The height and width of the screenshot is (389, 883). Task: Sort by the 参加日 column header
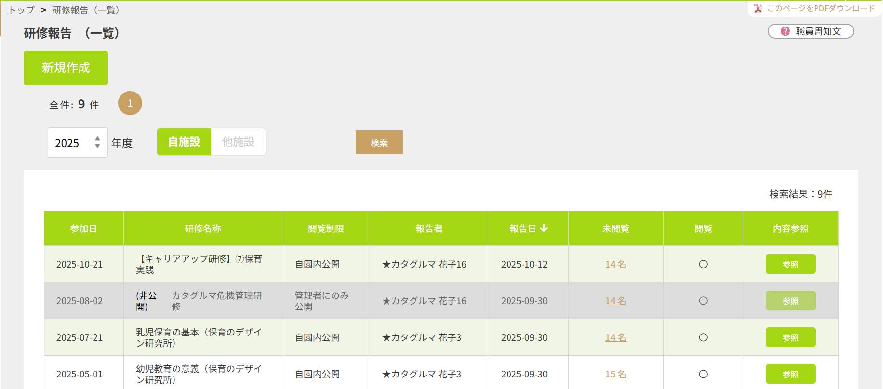83,228
